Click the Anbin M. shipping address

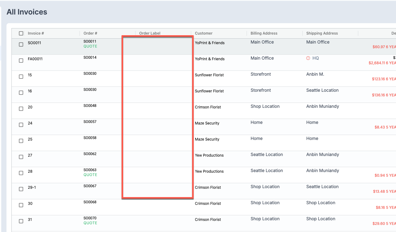coord(315,74)
